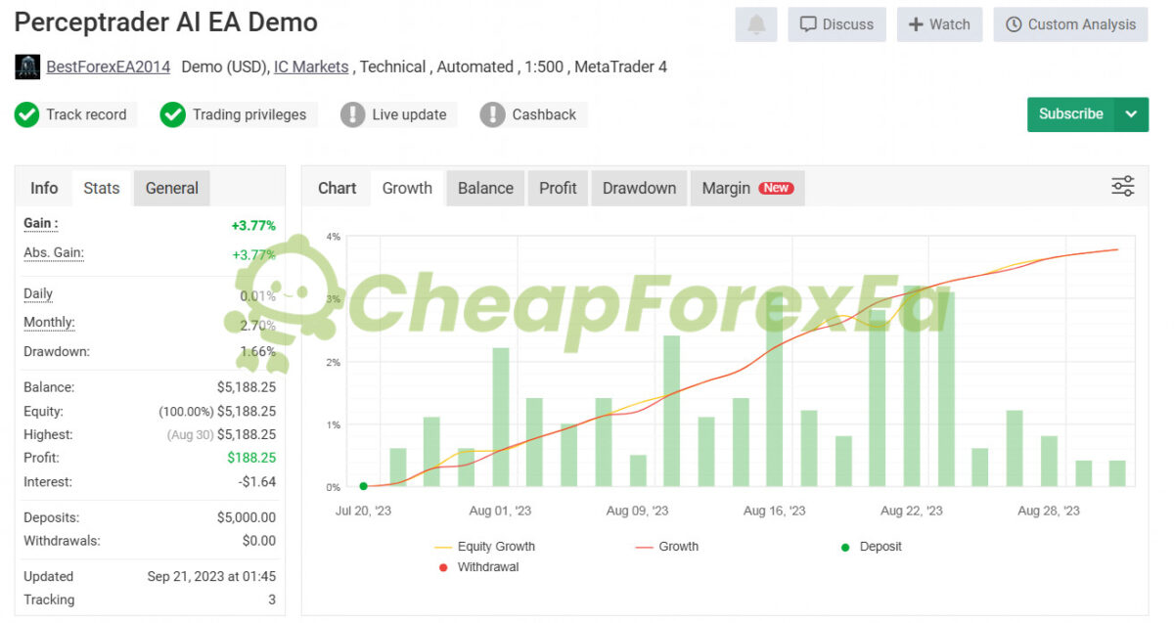The width and height of the screenshot is (1174, 623).
Task: Click the Watch button
Action: pyautogui.click(x=939, y=24)
